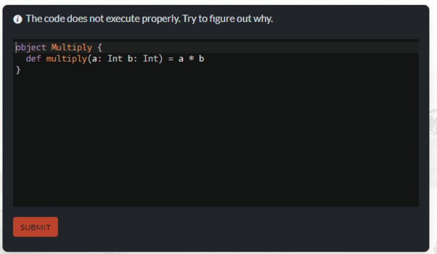The image size is (437, 254).
Task: Click the orange 'Multiply' object name
Action: pos(71,47)
